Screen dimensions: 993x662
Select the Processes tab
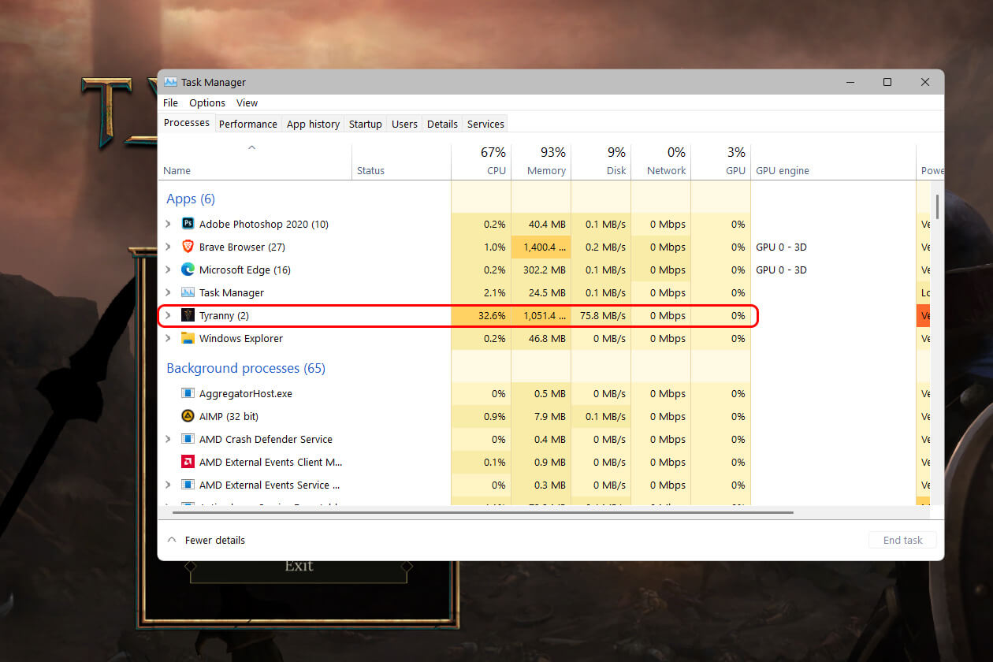tap(187, 123)
